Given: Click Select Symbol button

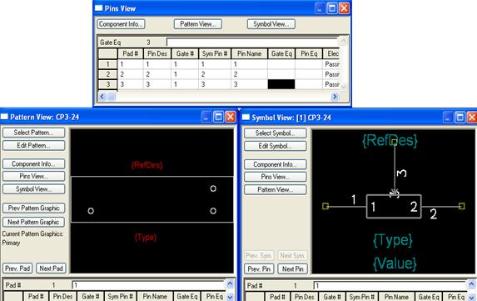Looking at the screenshot, I should [x=275, y=133].
